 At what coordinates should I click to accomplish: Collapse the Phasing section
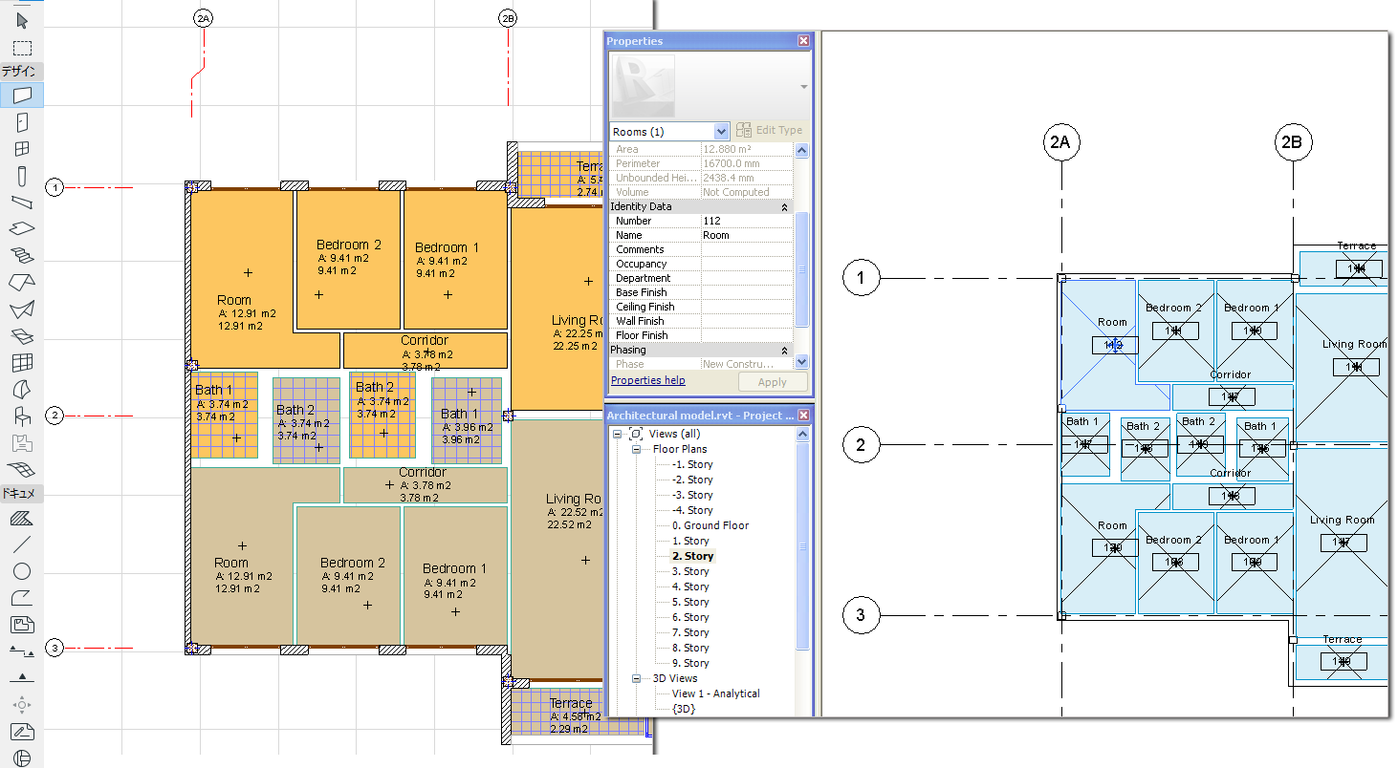coord(784,351)
